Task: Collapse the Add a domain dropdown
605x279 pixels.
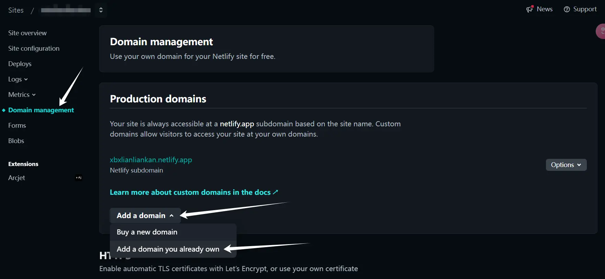Action: tap(145, 216)
